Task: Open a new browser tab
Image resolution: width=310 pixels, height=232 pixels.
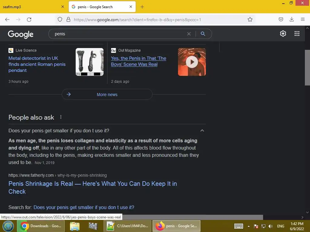Action: [x=142, y=7]
